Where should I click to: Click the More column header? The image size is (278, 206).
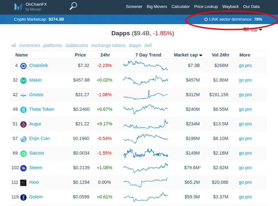(x=245, y=55)
